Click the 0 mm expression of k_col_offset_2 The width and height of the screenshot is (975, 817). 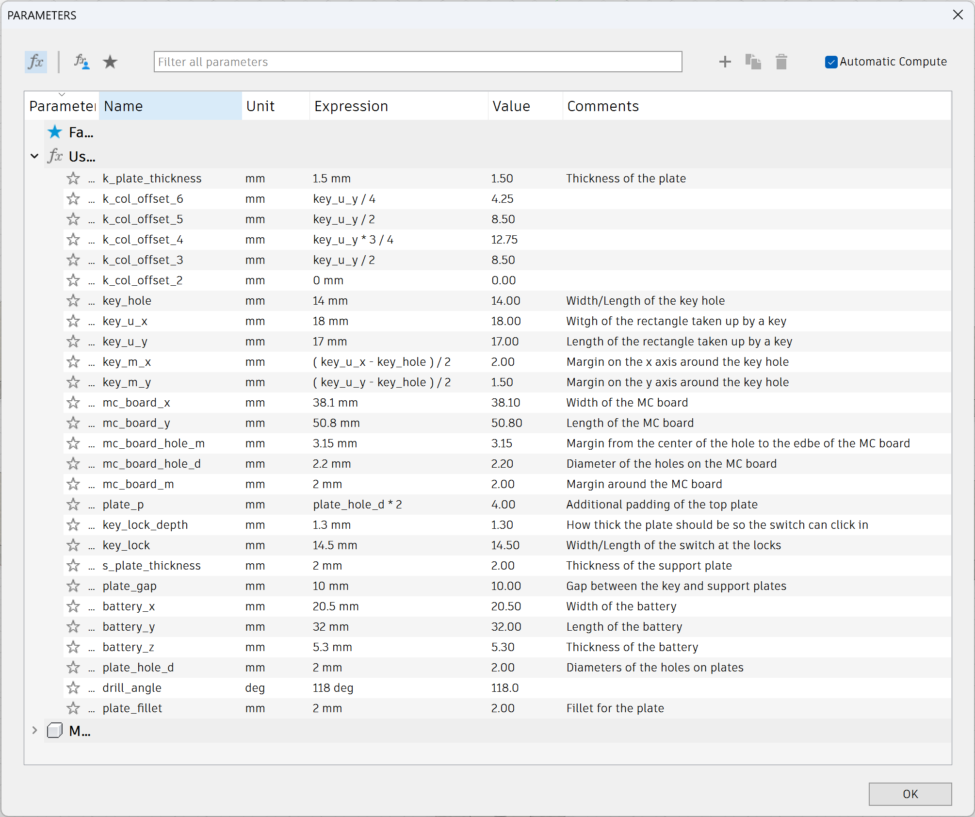[x=328, y=280]
